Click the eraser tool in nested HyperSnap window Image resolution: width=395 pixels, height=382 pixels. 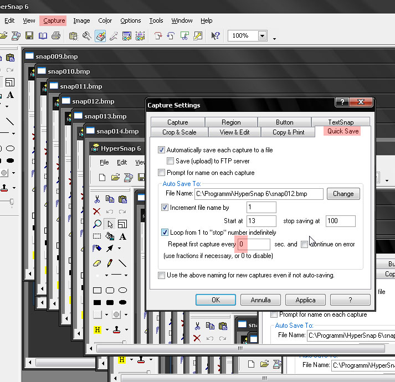coord(97,263)
